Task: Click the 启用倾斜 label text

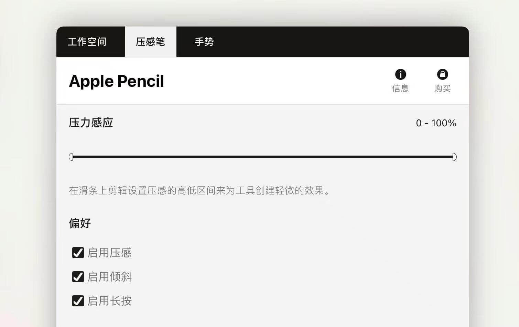Action: [110, 277]
